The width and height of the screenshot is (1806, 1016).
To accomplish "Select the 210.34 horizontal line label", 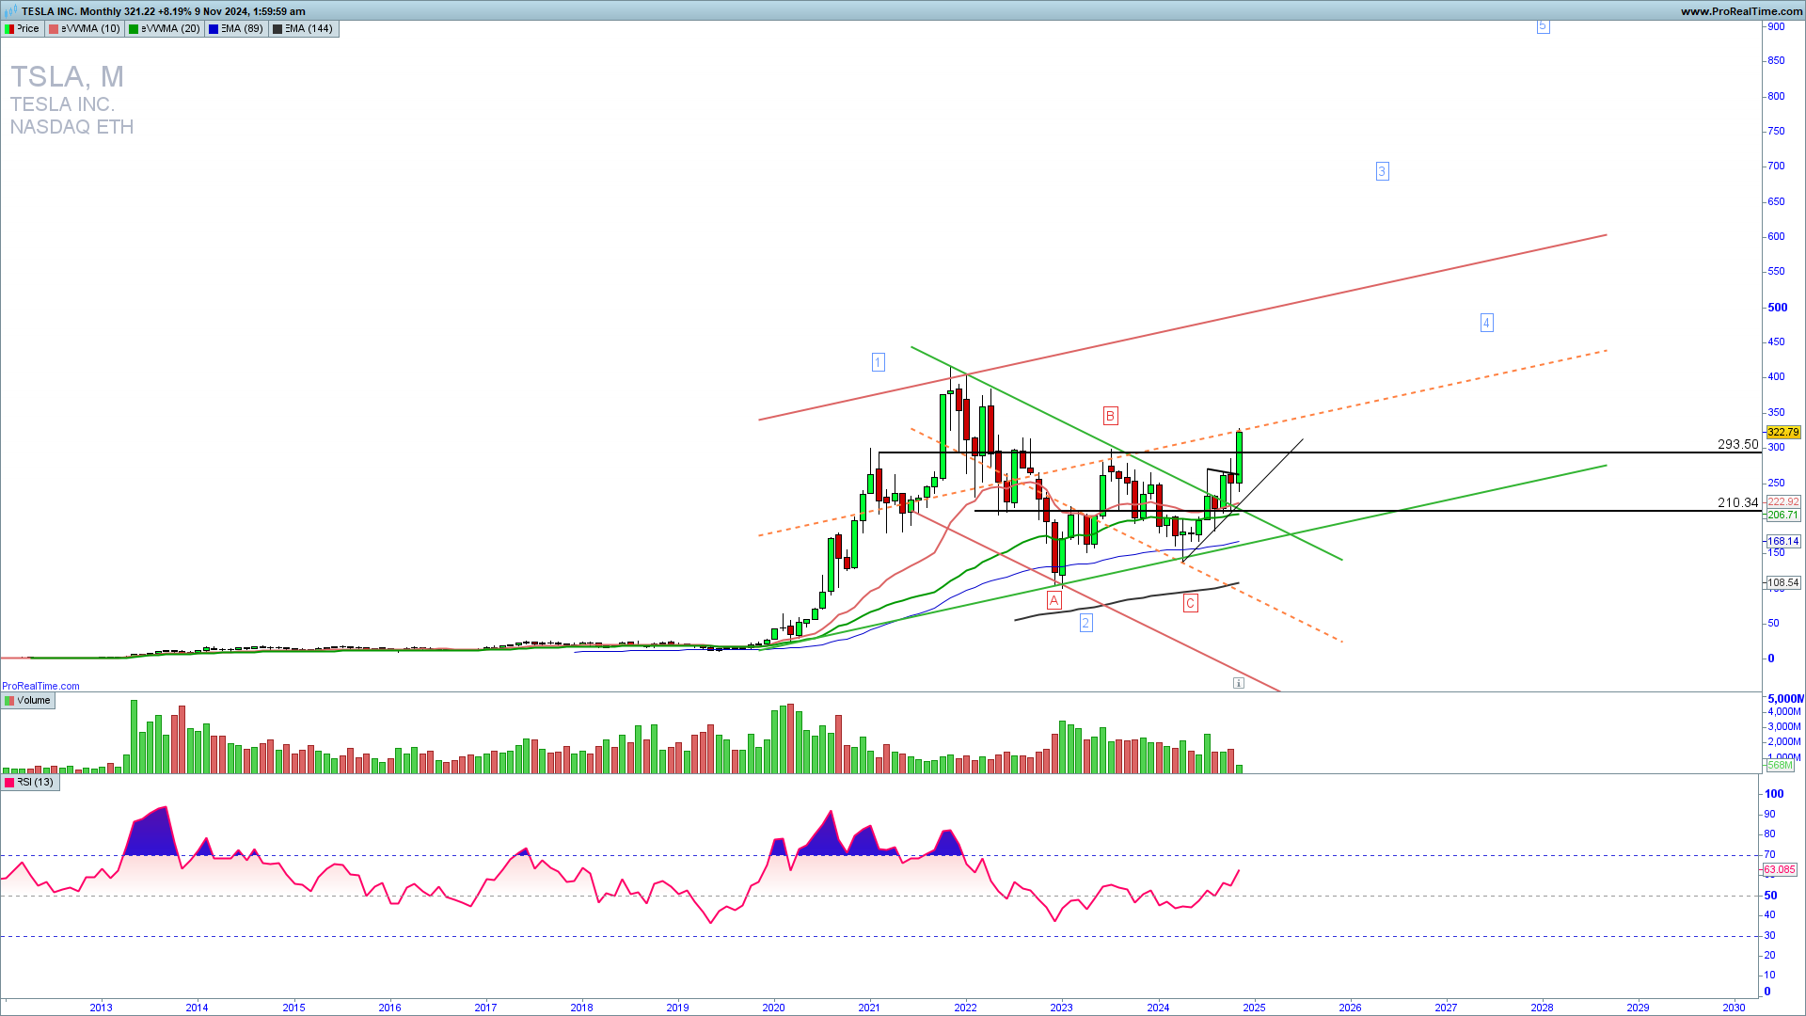I will point(1737,502).
